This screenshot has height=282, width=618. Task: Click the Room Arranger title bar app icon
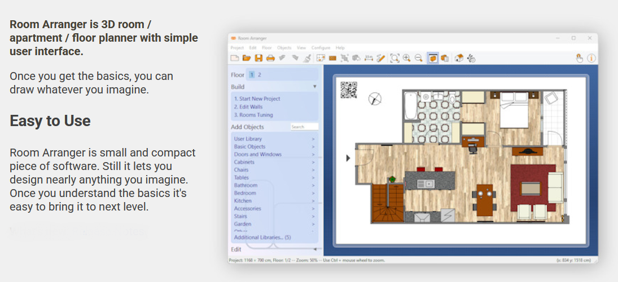click(233, 38)
